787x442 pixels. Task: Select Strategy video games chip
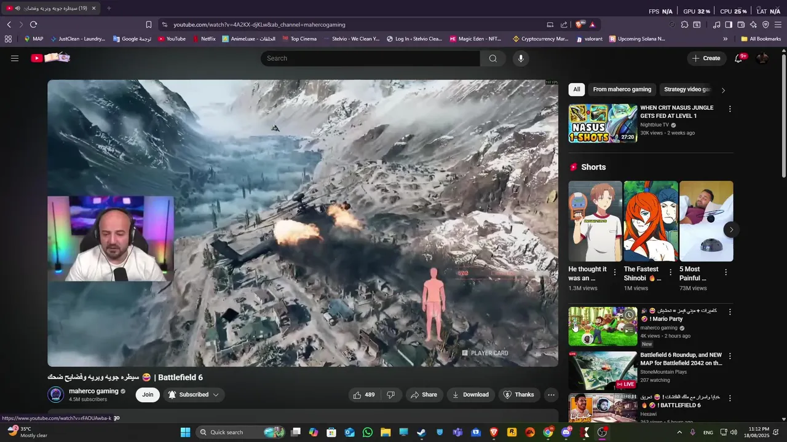click(687, 90)
